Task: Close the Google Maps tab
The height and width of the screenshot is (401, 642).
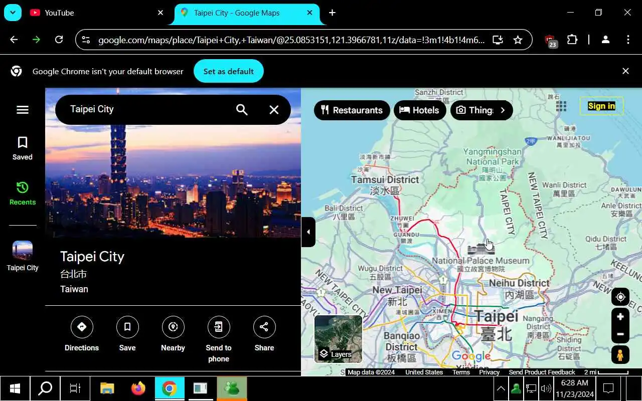Action: pos(310,13)
